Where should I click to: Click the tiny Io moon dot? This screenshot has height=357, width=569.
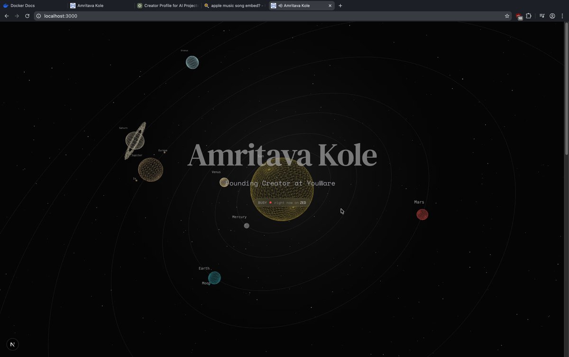[x=137, y=180]
